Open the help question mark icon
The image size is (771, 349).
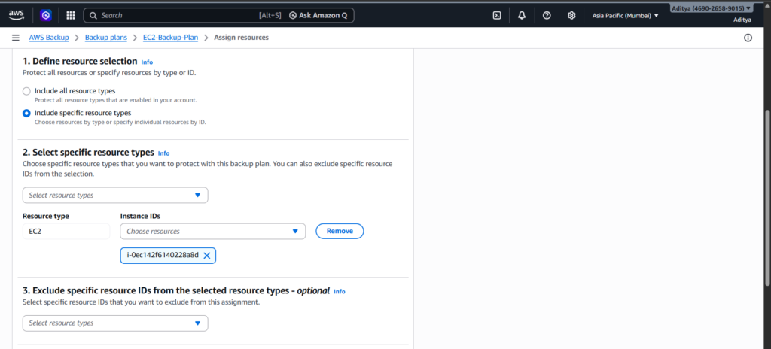[547, 15]
